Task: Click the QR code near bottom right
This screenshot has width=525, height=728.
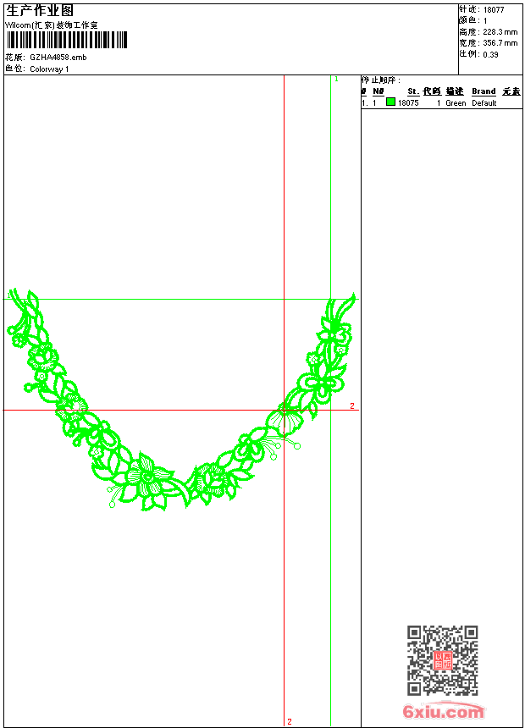Action: (x=443, y=660)
